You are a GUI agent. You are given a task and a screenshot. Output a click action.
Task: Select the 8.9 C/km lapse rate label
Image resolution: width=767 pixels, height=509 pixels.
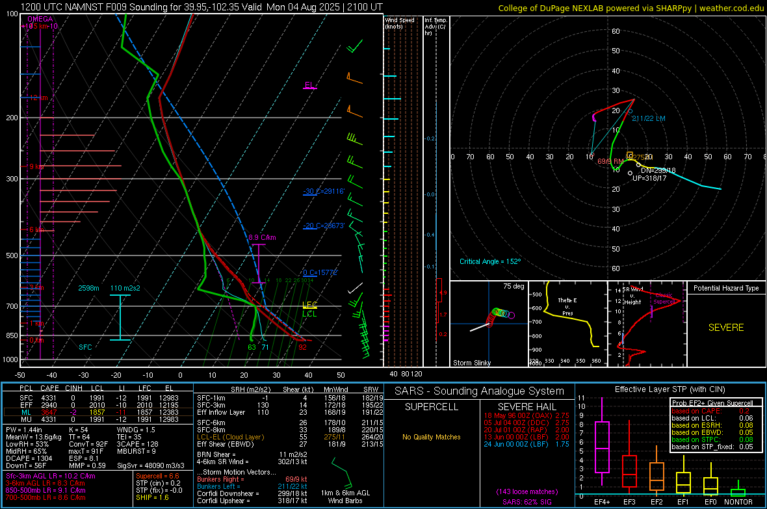(x=262, y=237)
